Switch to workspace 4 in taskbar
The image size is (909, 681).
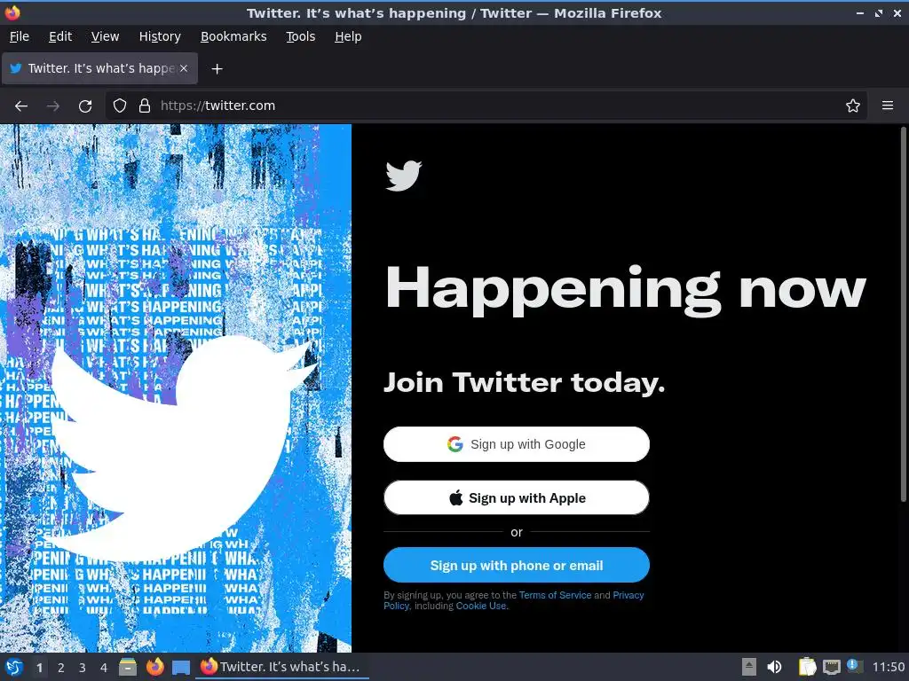tap(104, 668)
